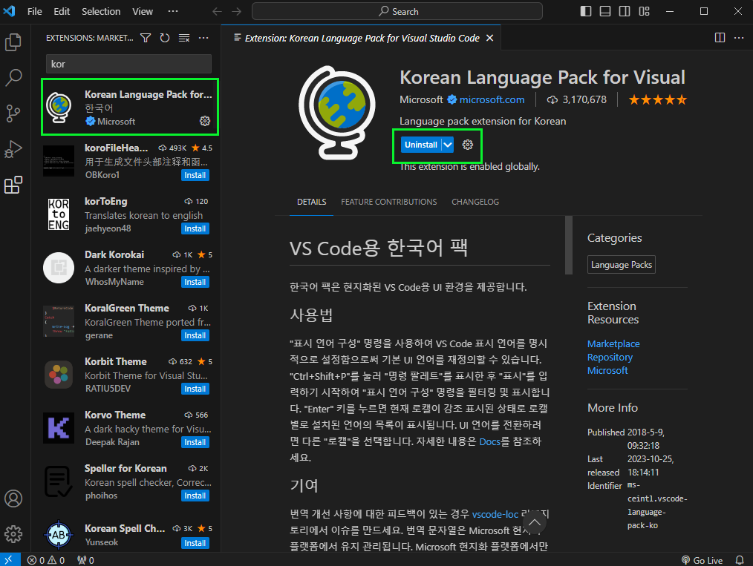Open errors and warnings in status bar

[x=46, y=560]
